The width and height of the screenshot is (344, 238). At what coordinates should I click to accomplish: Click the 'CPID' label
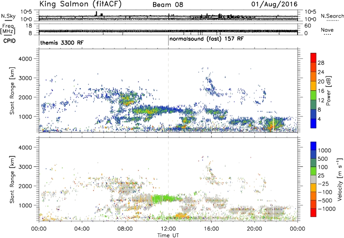click(9, 41)
